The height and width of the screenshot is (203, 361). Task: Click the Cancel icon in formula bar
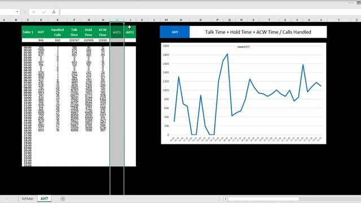(34, 12)
